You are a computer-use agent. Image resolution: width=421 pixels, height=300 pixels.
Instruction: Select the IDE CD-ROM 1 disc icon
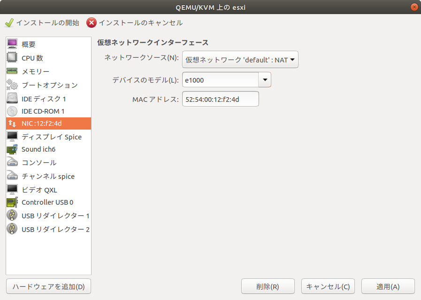pyautogui.click(x=12, y=111)
